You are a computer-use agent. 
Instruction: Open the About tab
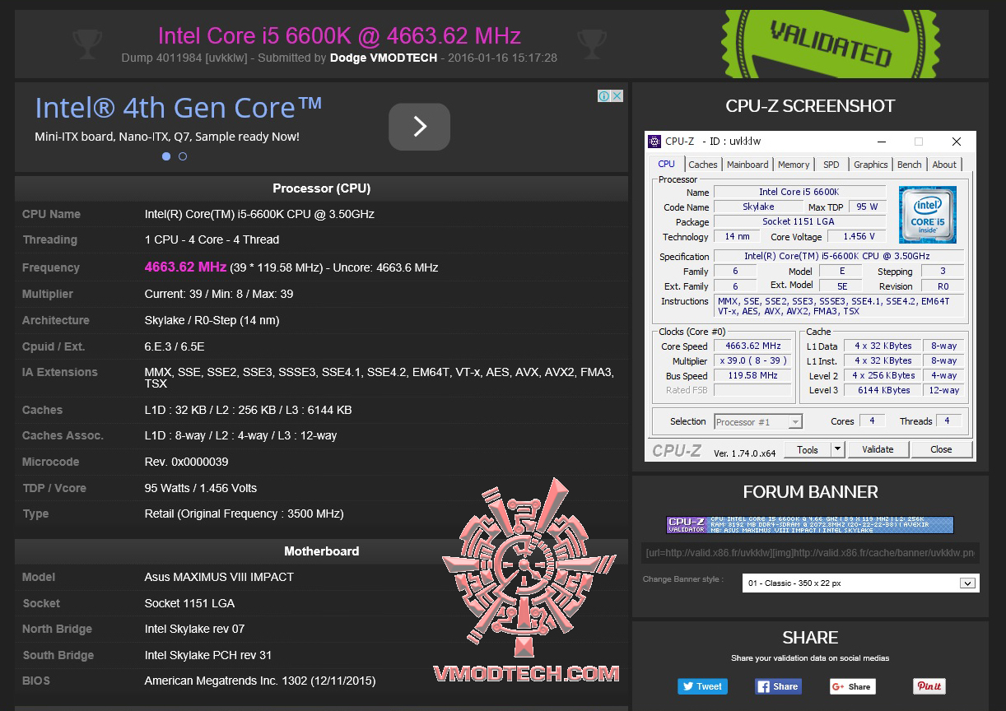944,165
